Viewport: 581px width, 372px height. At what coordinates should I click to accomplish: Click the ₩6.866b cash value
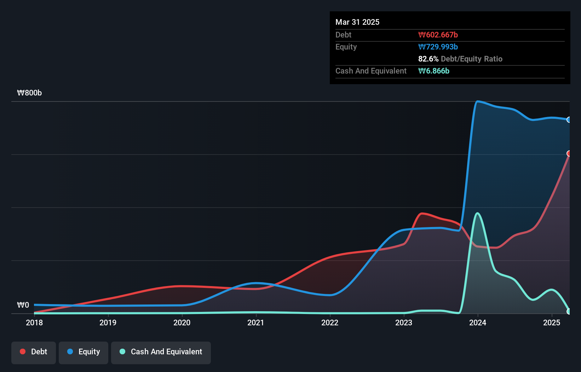pyautogui.click(x=434, y=71)
